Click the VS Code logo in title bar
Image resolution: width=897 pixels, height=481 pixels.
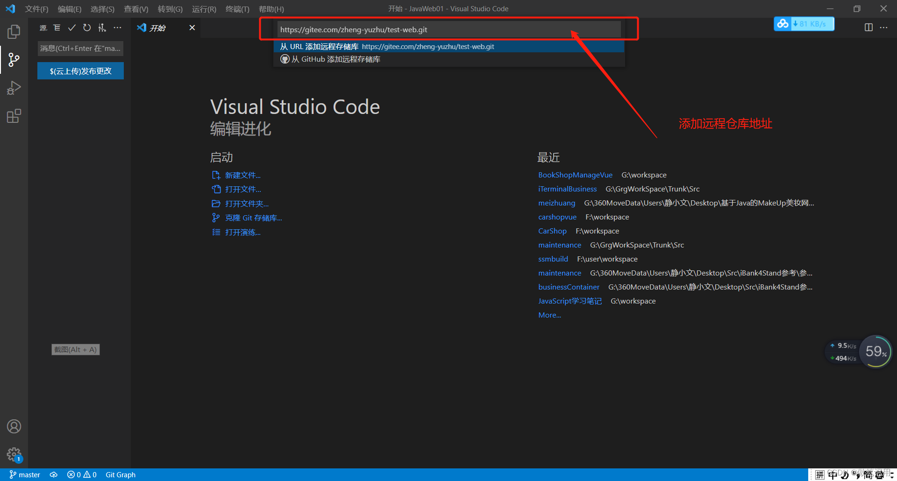[x=10, y=9]
